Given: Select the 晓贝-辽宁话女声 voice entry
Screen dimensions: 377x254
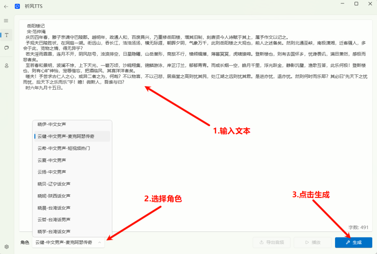Looking at the screenshot, I should [x=55, y=184].
